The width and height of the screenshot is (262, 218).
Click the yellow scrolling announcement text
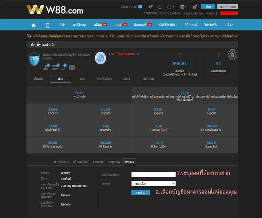(x=135, y=36)
